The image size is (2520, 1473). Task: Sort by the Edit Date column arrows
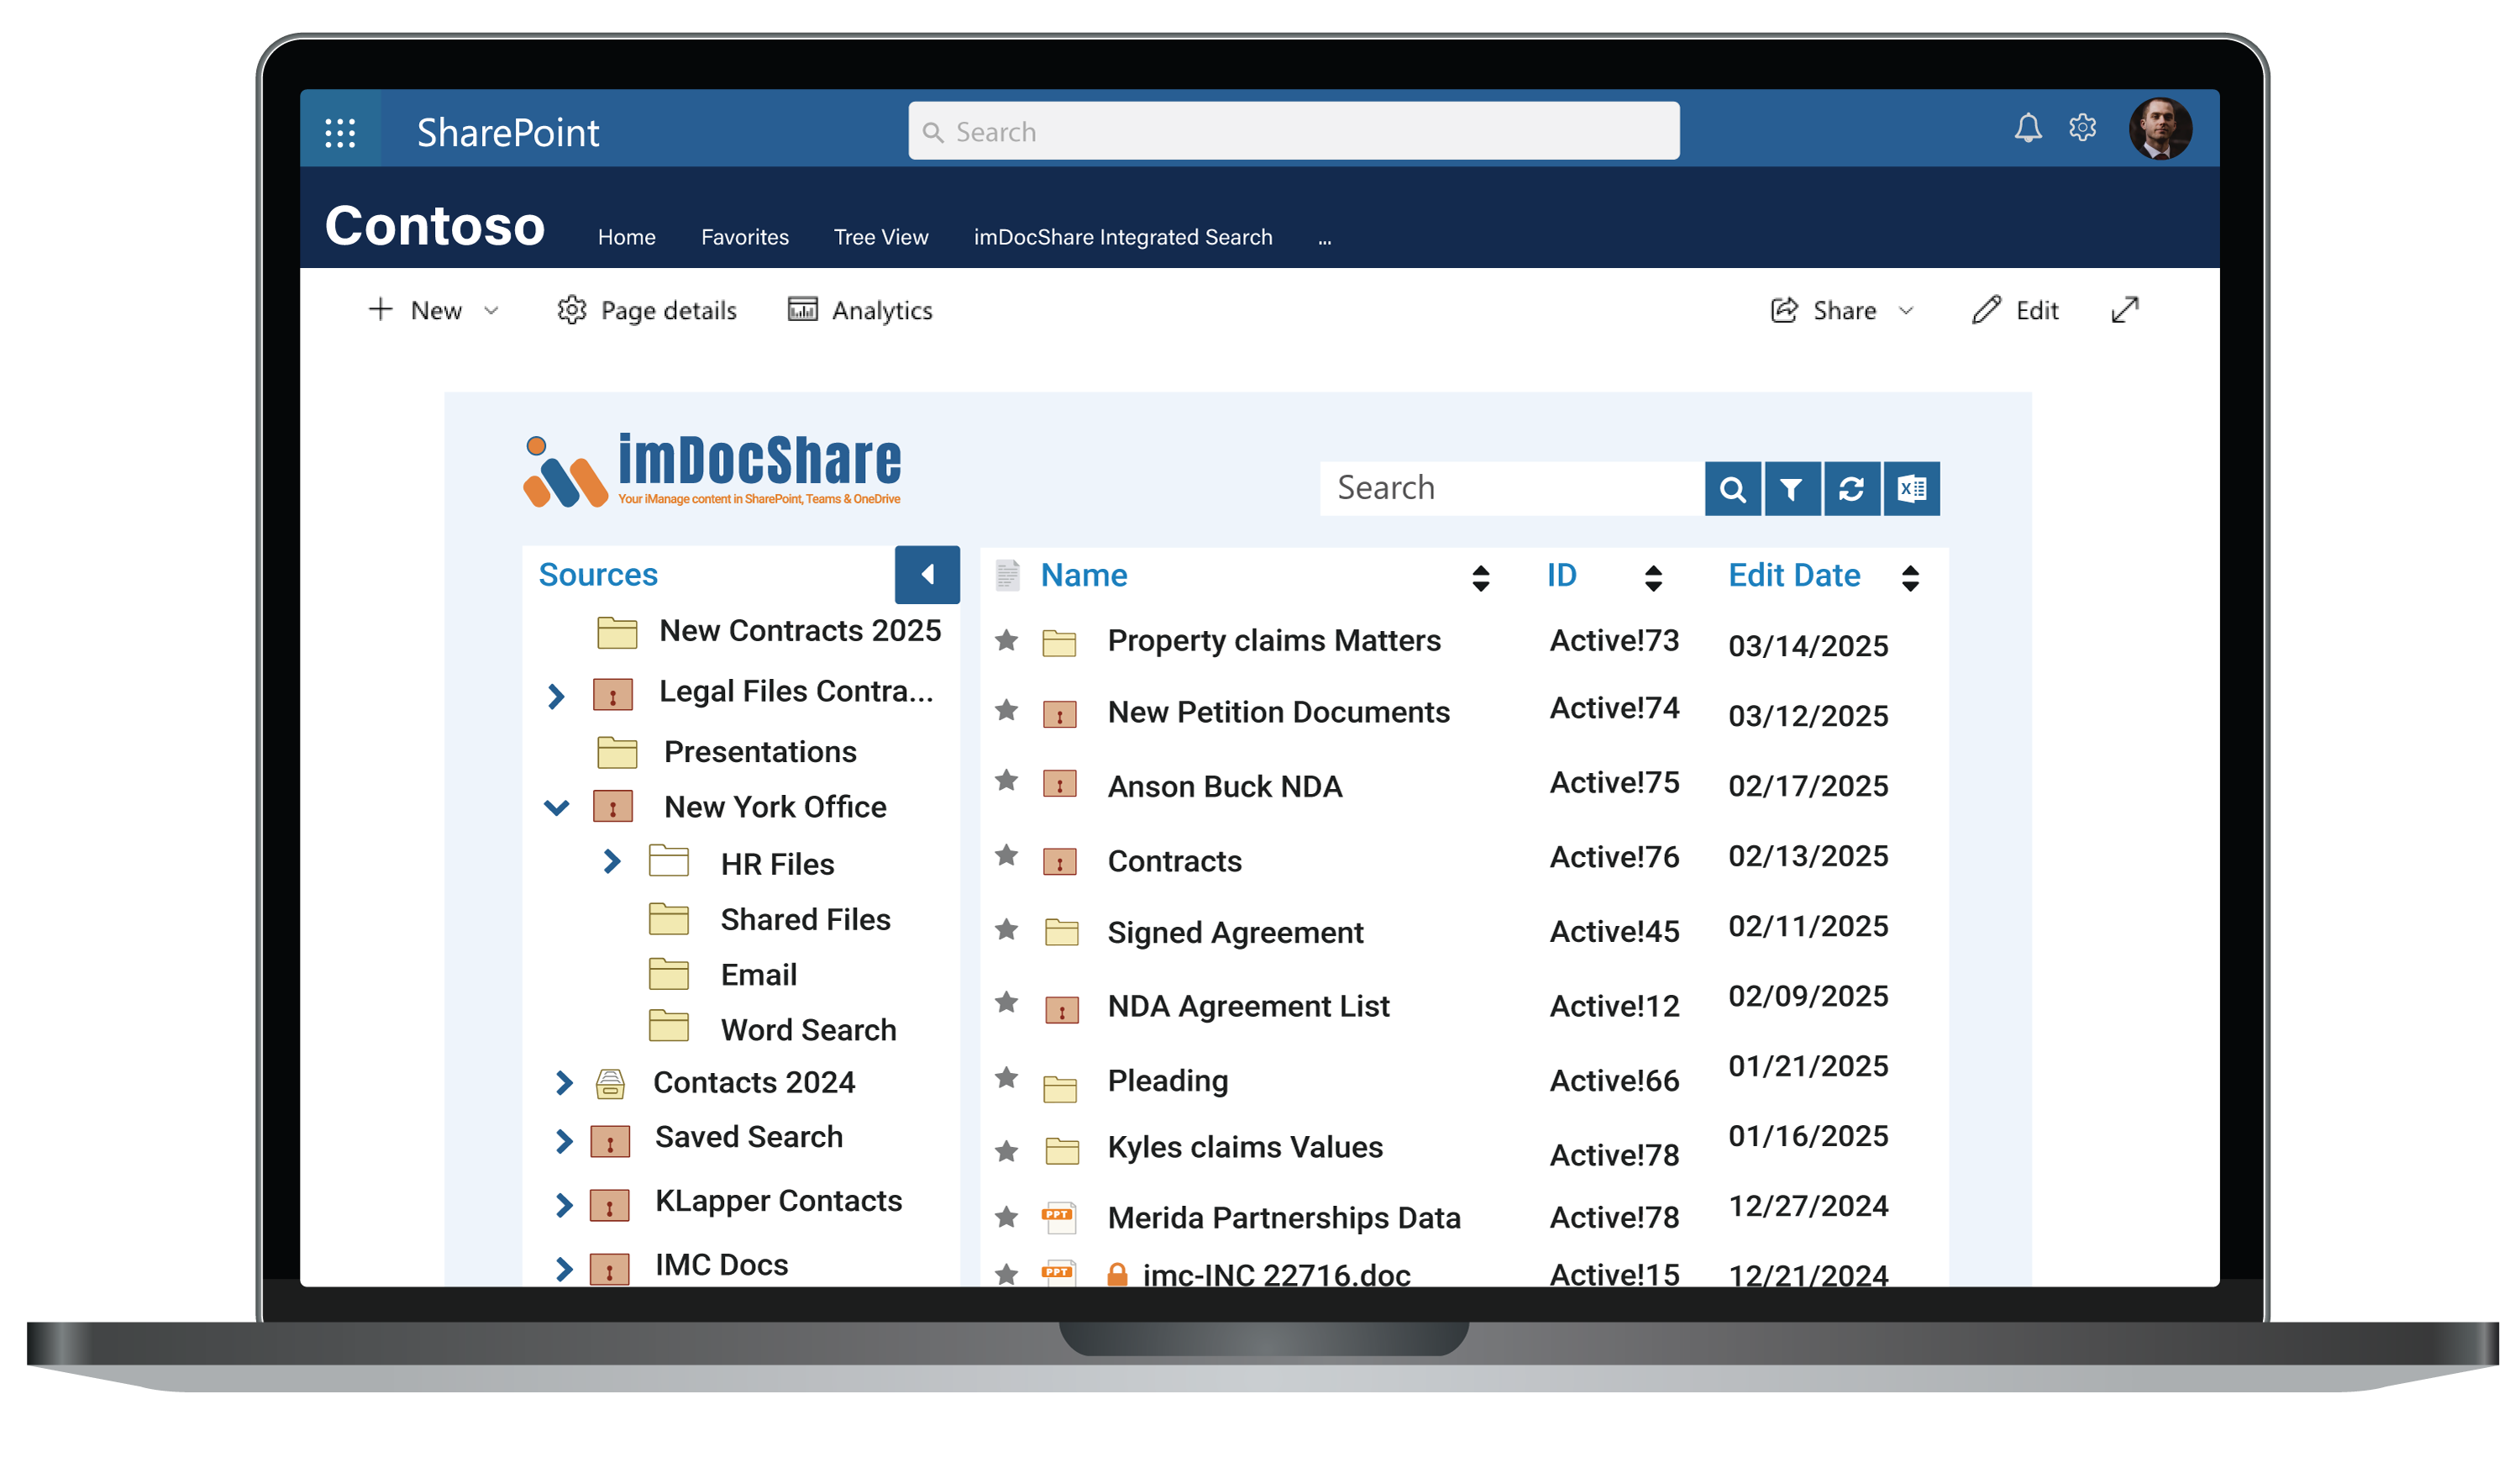click(x=1910, y=578)
